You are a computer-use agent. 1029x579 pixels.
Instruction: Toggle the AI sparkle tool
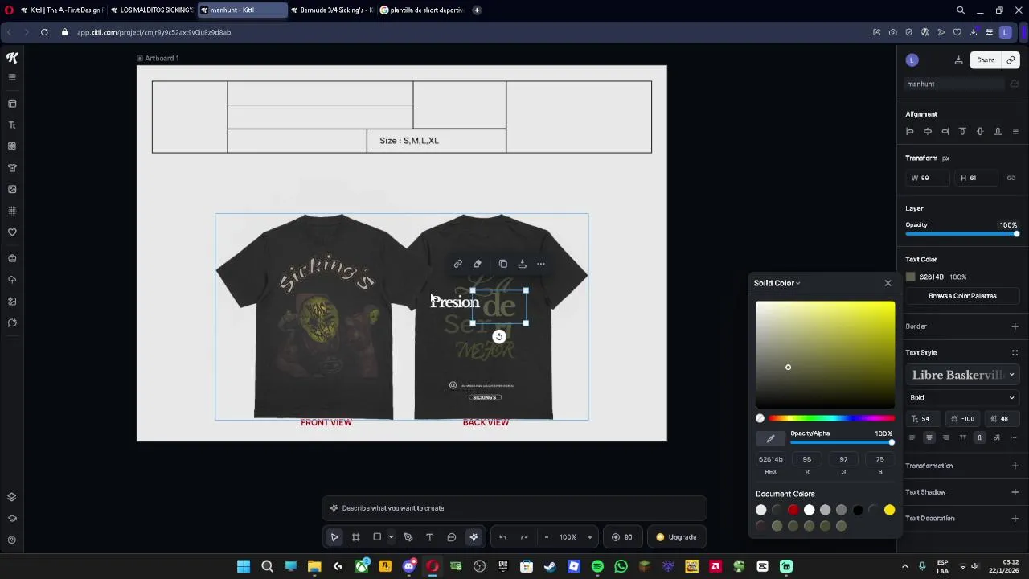pos(474,537)
